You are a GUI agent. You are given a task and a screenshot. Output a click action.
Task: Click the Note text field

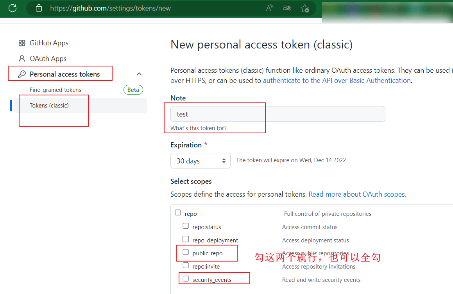pyautogui.click(x=278, y=114)
